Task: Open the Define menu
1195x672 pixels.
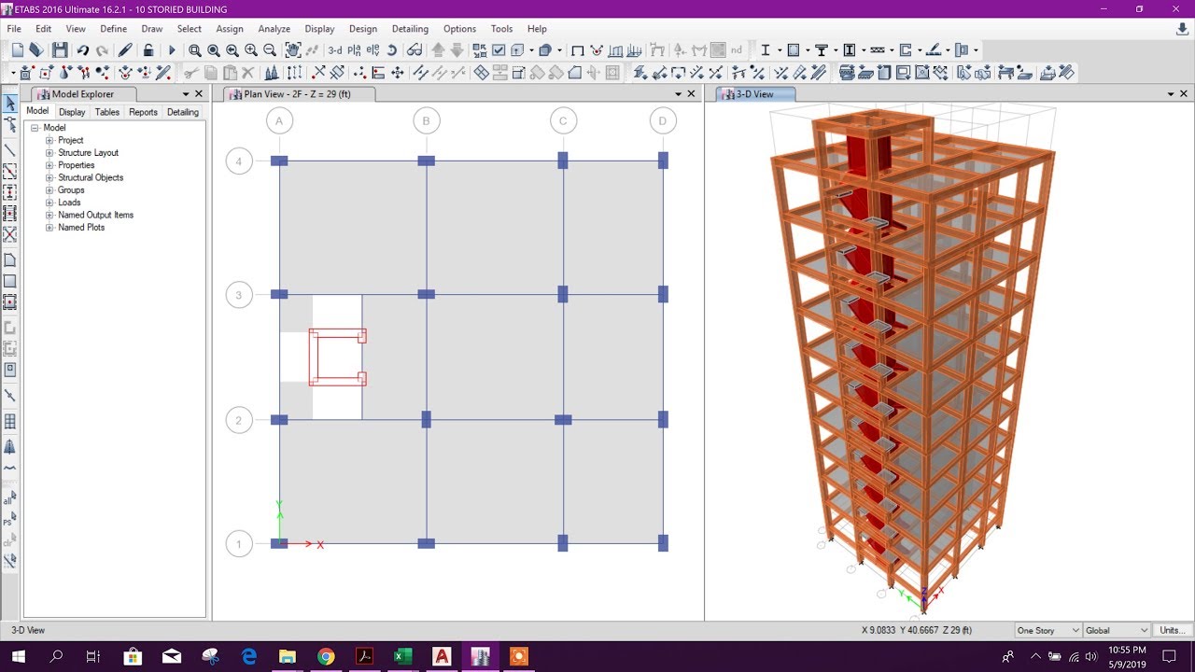Action: (113, 29)
